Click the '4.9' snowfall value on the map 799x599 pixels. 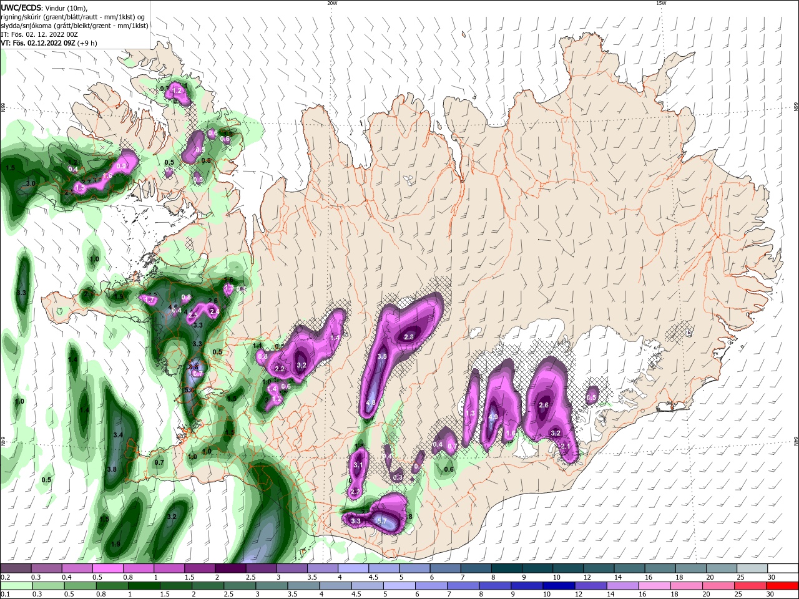(x=493, y=417)
